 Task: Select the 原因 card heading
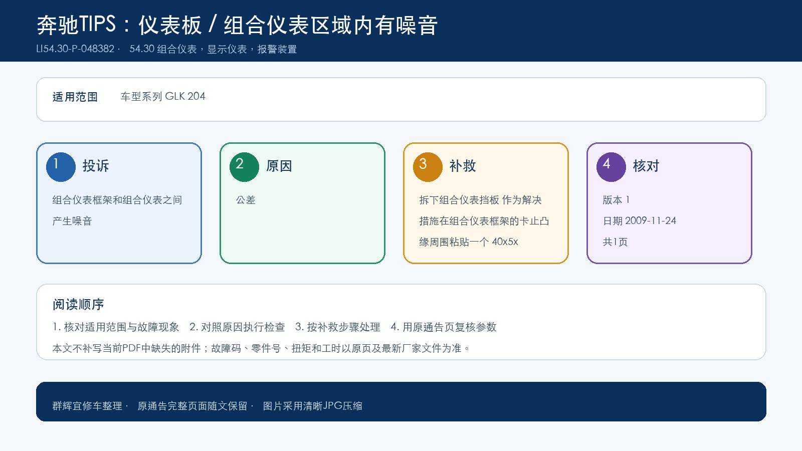(x=279, y=166)
